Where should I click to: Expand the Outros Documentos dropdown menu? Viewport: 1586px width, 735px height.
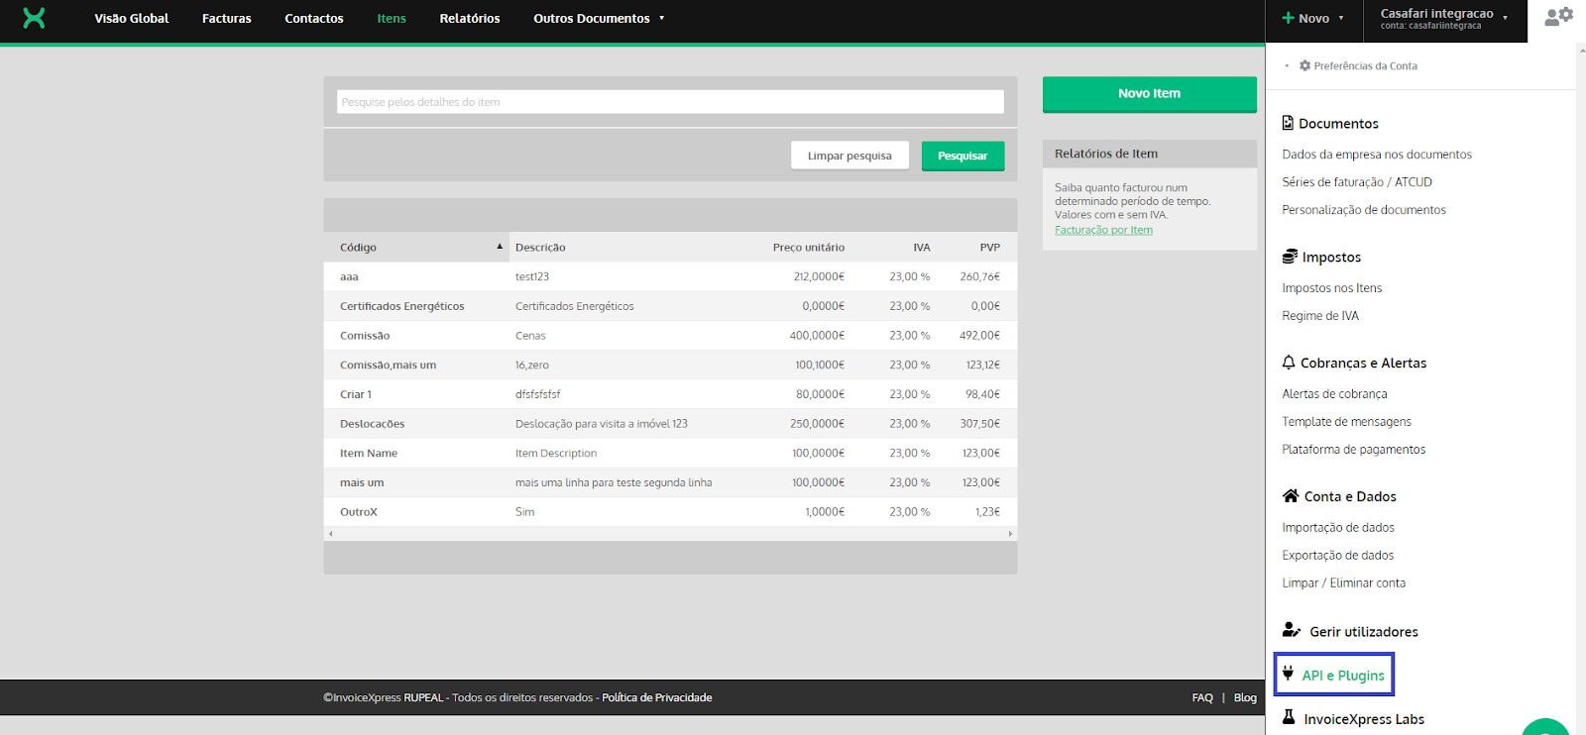(598, 19)
